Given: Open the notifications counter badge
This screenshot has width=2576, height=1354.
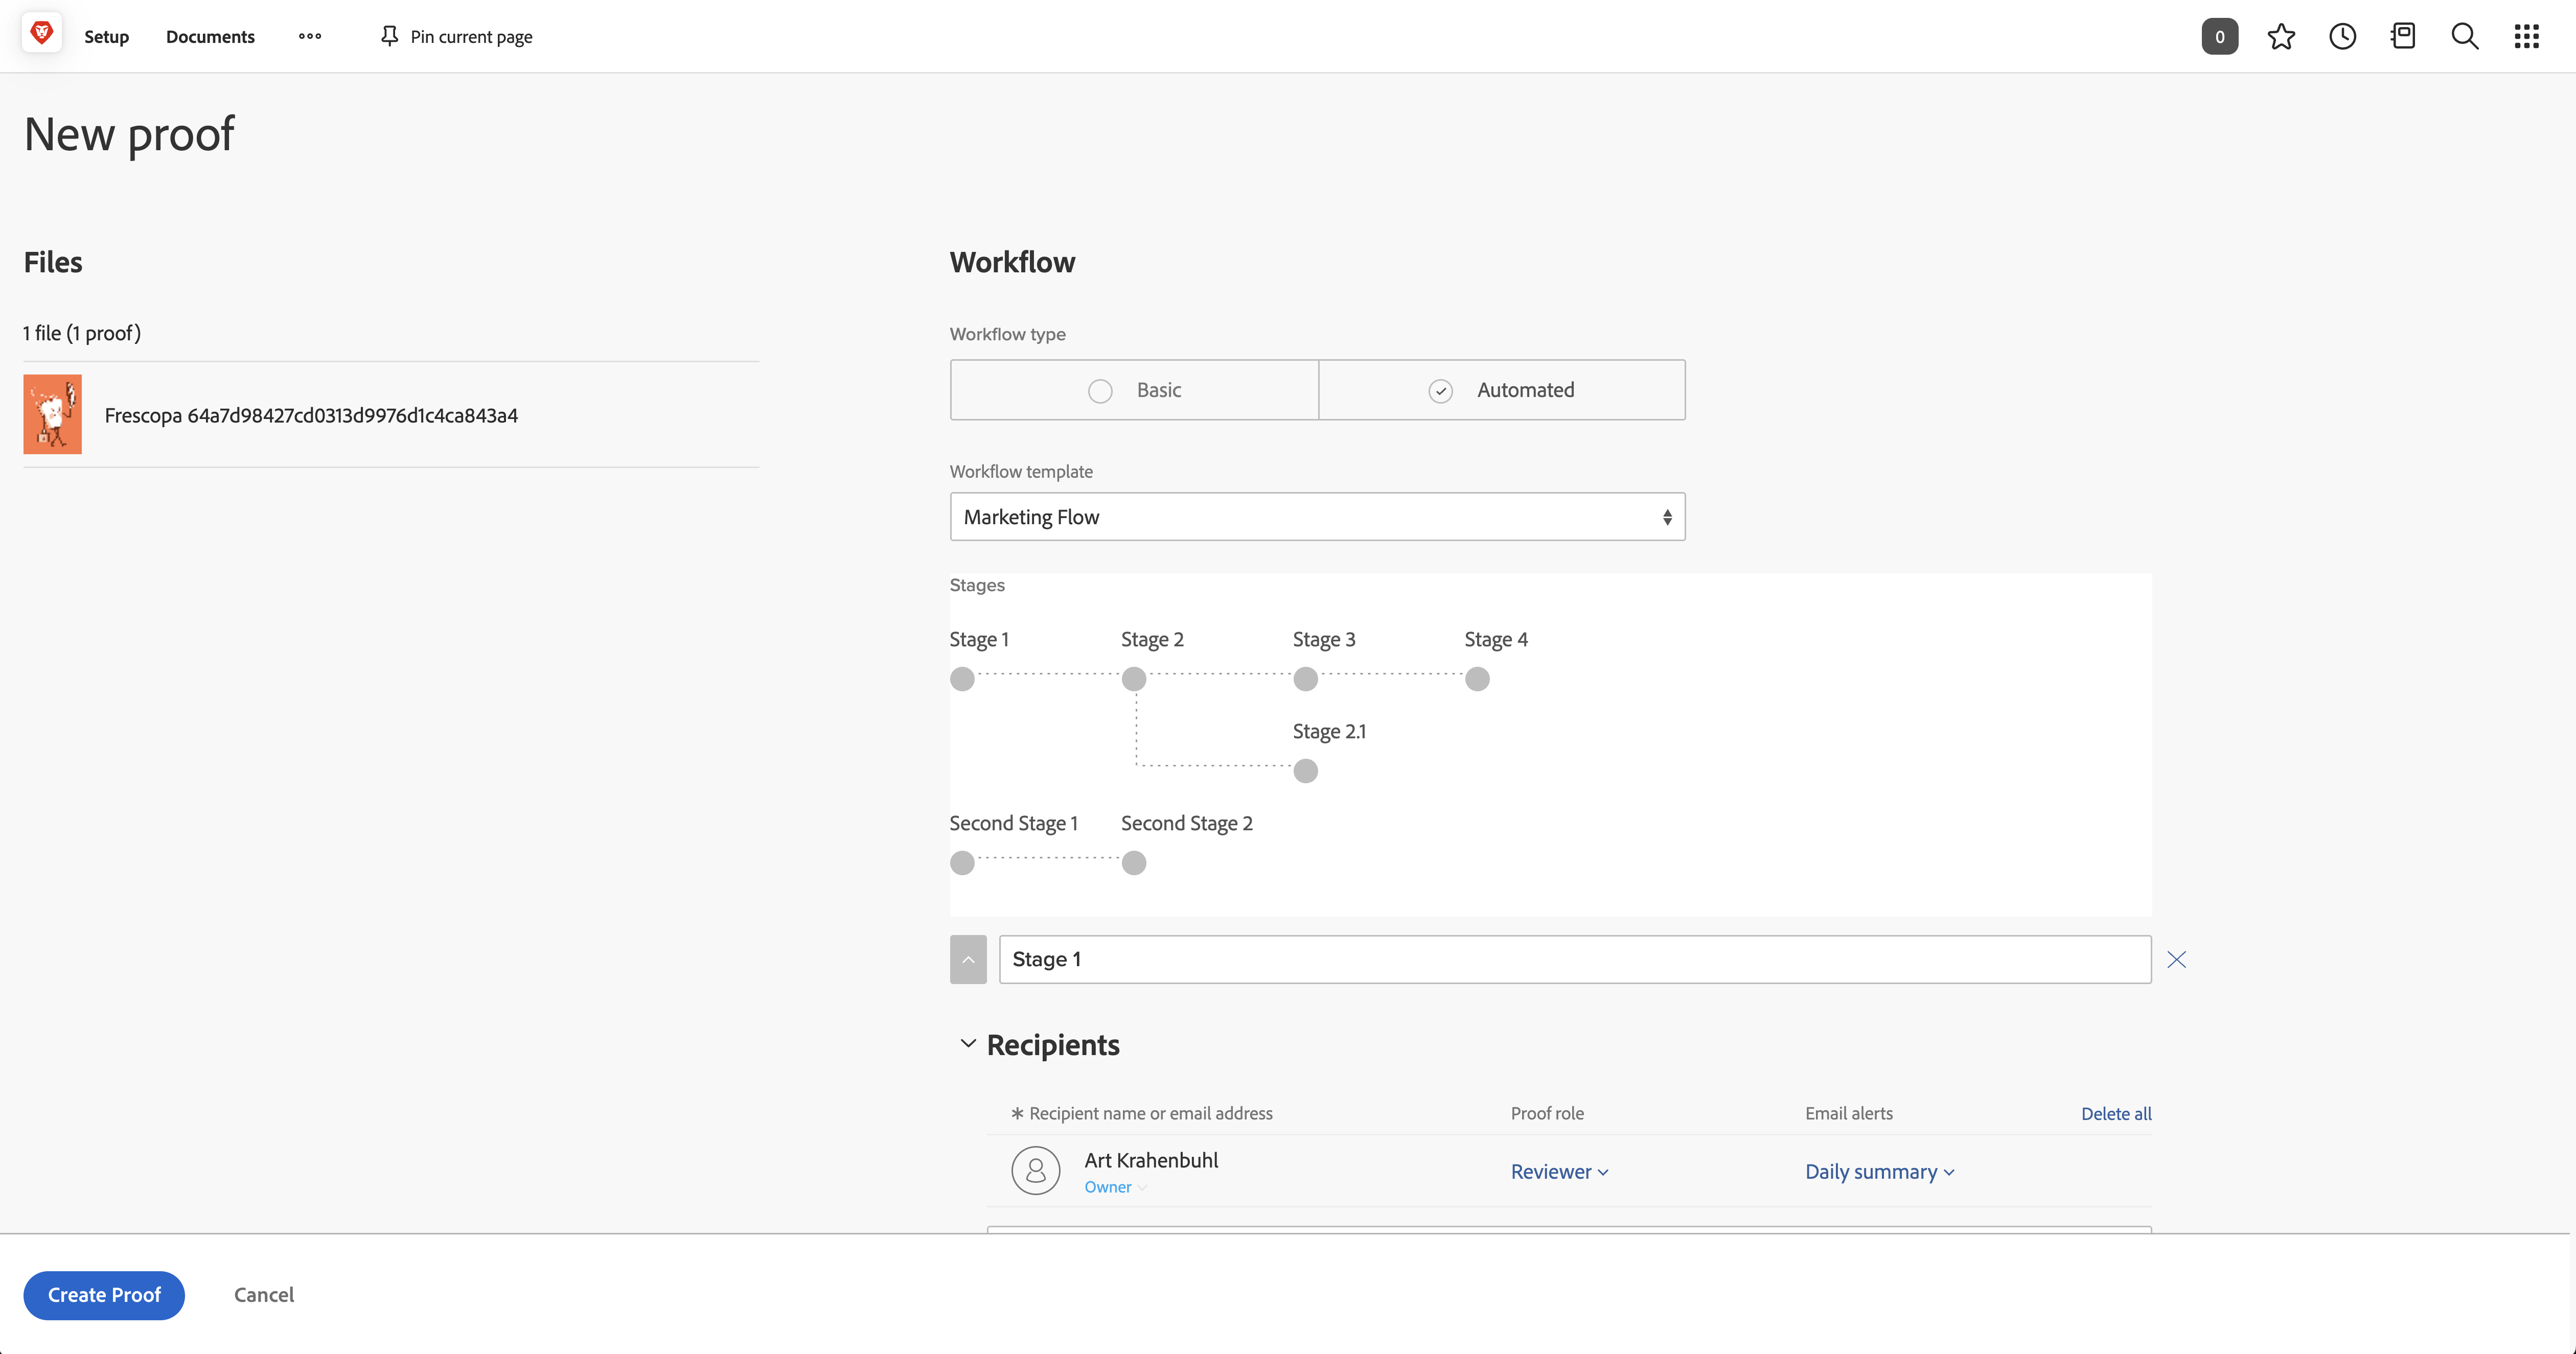Looking at the screenshot, I should 2219,36.
